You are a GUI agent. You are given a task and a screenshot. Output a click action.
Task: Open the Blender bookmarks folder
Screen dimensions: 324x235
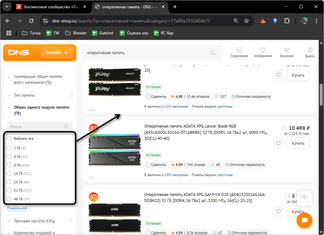(x=76, y=33)
